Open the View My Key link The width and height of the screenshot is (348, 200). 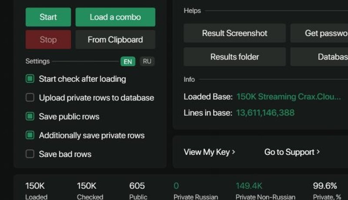point(209,152)
